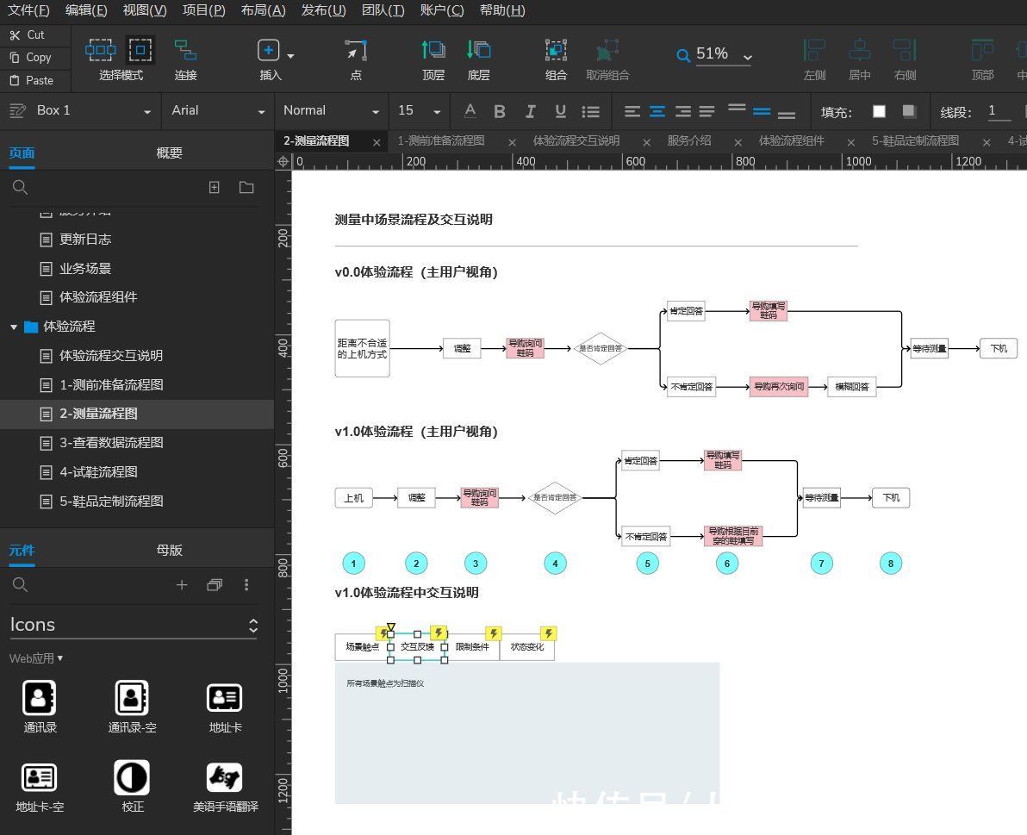Screen dimensions: 1027x835
Task: Click the 顶层 bring-to-front icon
Action: click(433, 51)
